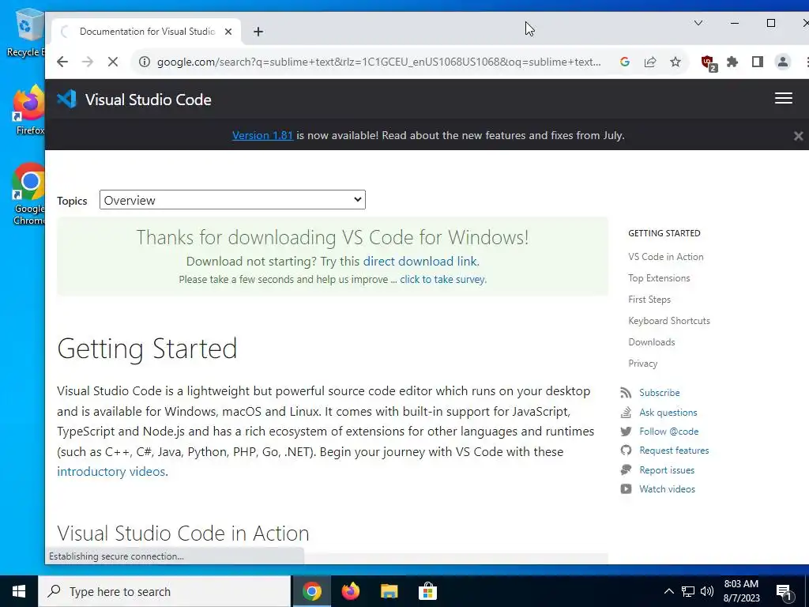The image size is (809, 607).
Task: Click the forward navigation arrow
Action: 88,62
